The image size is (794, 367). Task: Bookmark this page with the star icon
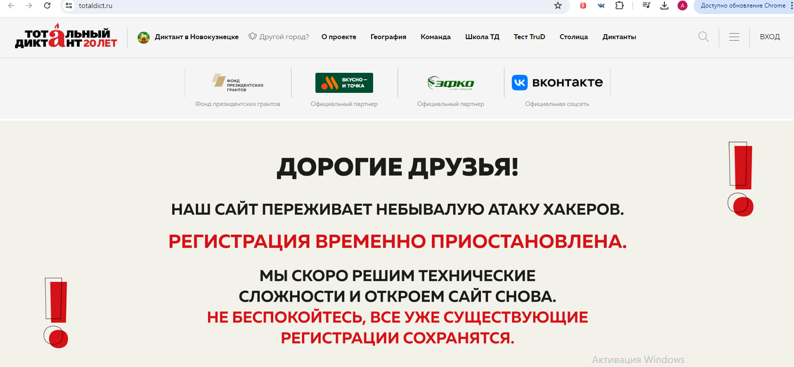coord(557,6)
